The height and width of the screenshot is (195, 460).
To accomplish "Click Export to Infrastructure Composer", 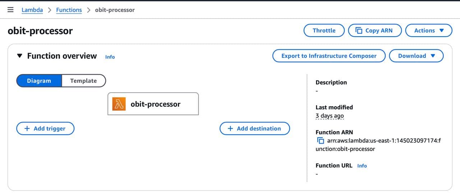I will point(329,56).
